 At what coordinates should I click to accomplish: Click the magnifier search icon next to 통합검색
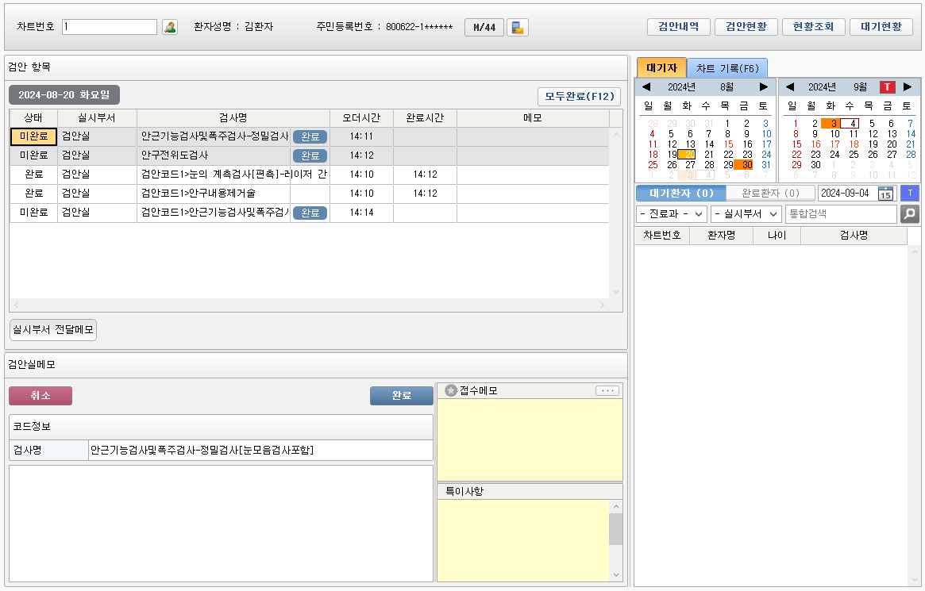point(909,214)
